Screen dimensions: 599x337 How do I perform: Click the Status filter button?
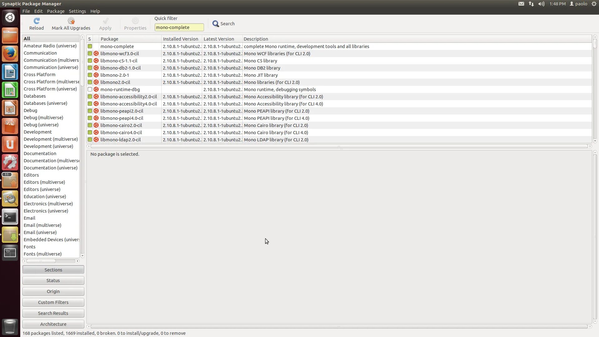click(x=53, y=280)
